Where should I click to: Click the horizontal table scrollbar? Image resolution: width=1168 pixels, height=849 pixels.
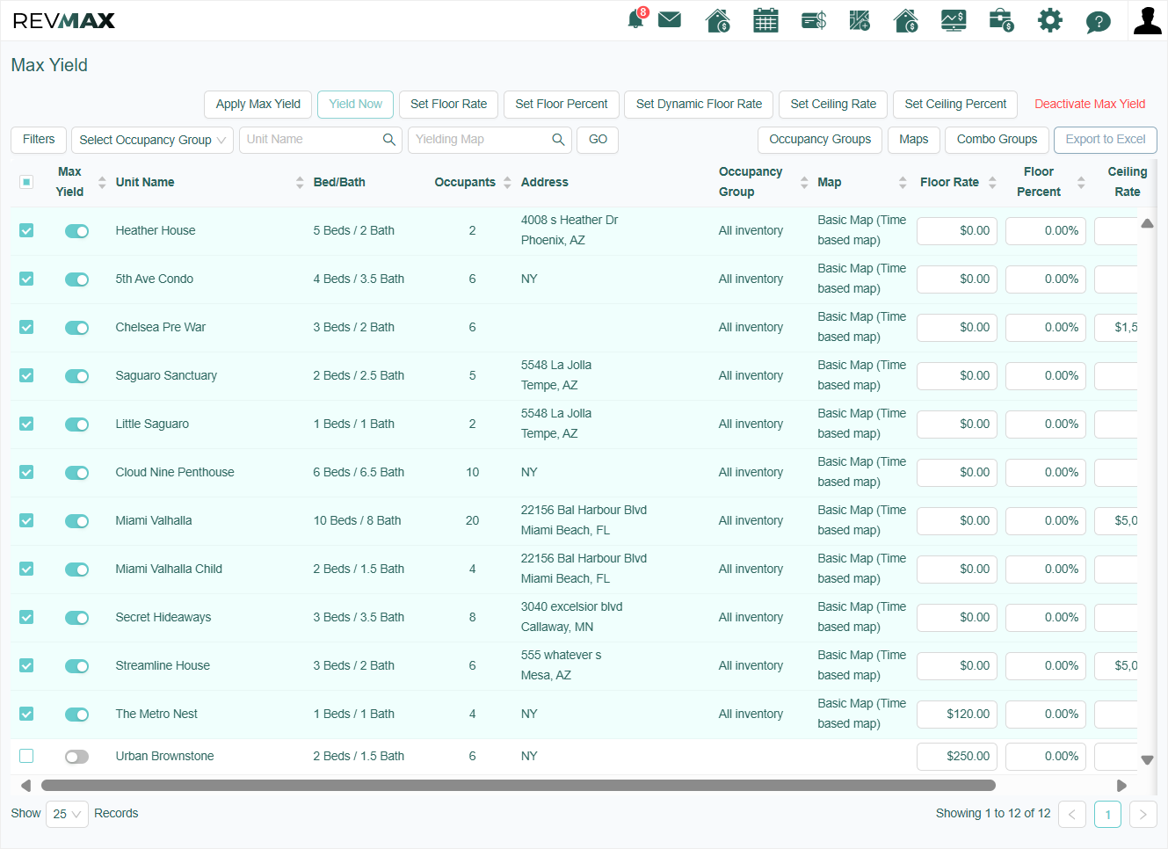pyautogui.click(x=519, y=786)
